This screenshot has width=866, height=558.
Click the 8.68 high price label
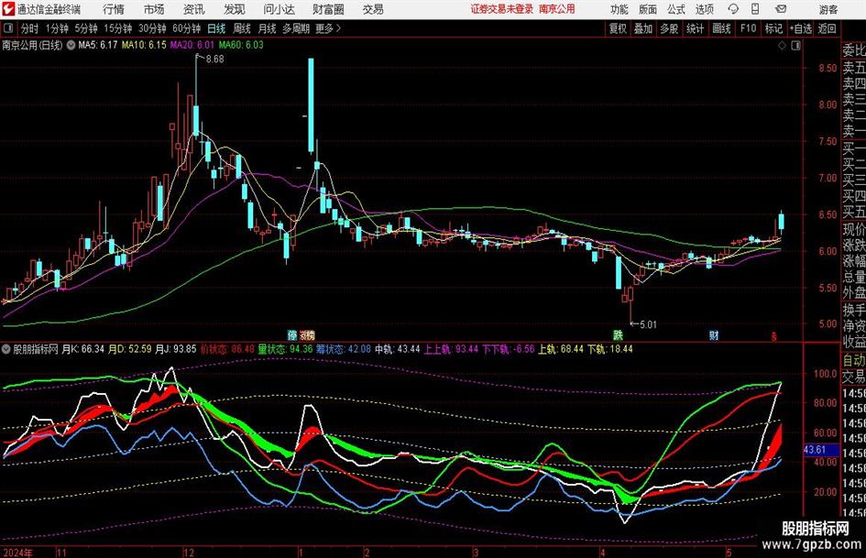pyautogui.click(x=214, y=60)
